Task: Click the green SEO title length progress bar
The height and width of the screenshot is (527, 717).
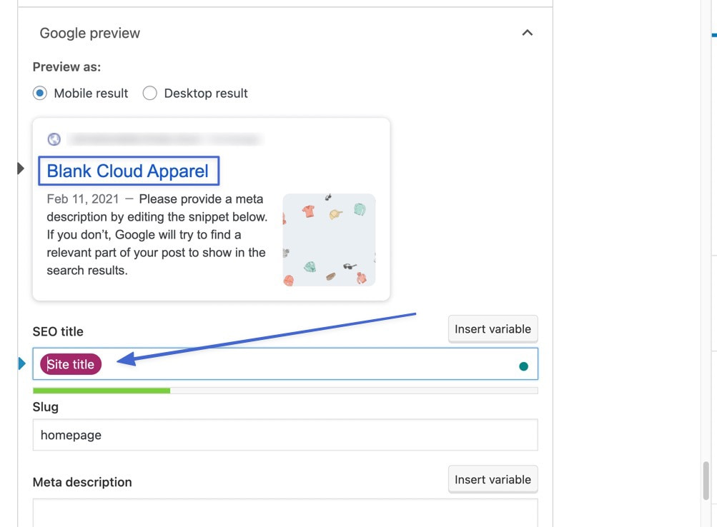Action: point(102,391)
